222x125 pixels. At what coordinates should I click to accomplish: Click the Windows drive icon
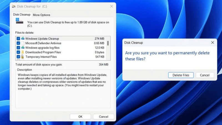click(x=19, y=21)
